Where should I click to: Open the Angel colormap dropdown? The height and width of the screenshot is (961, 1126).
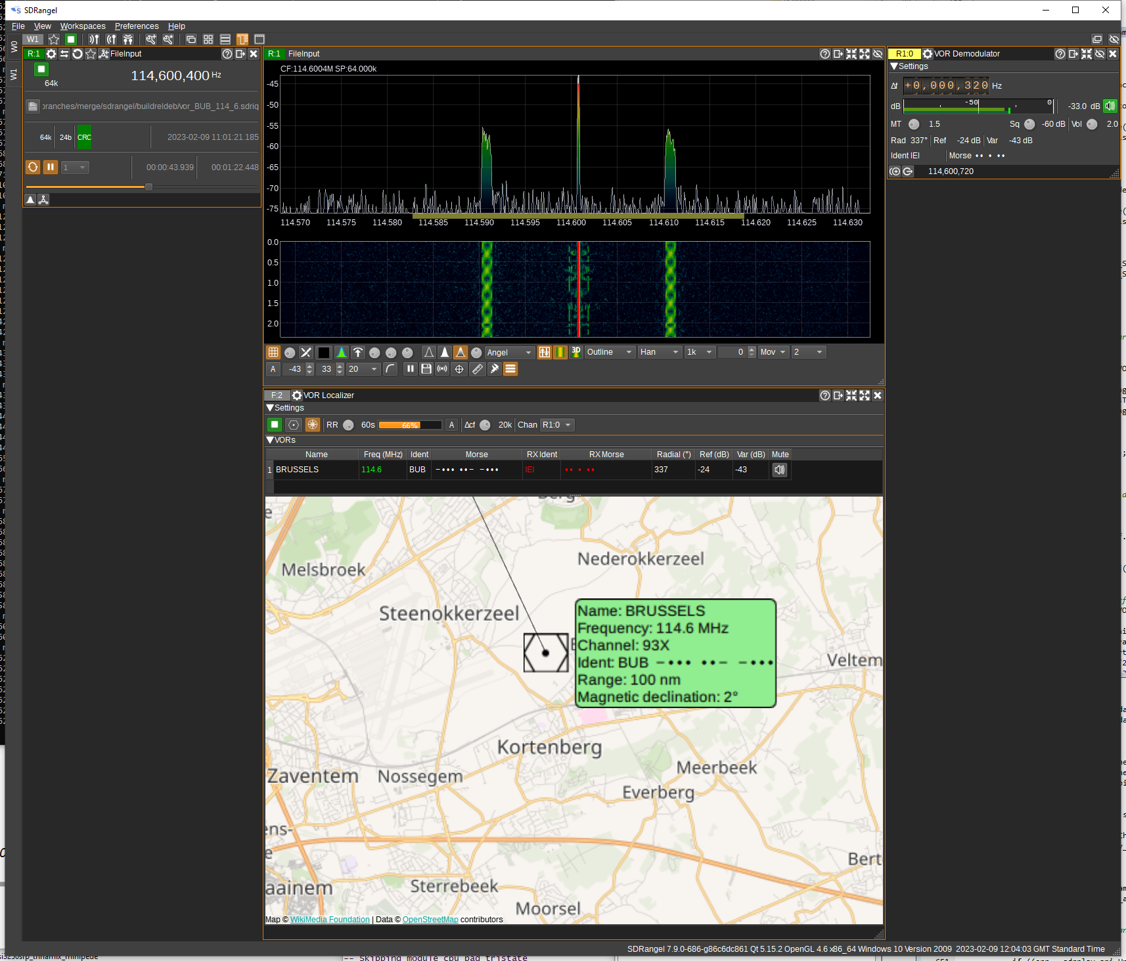point(509,352)
